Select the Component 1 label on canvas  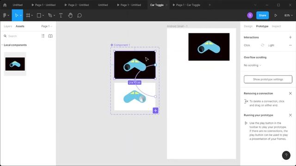pyautogui.click(x=120, y=45)
